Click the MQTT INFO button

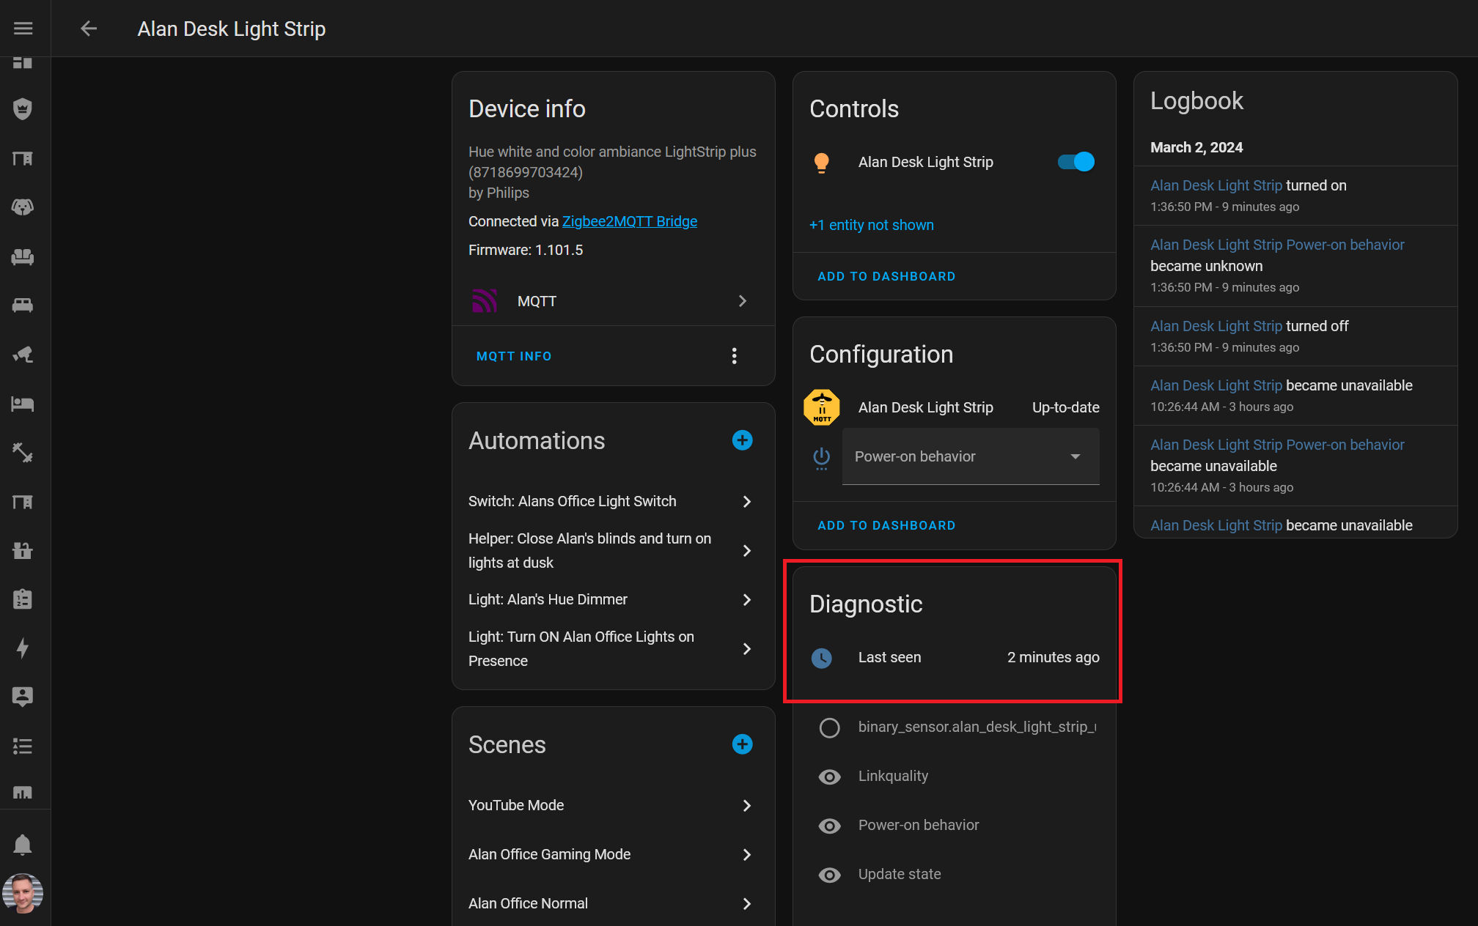point(514,356)
